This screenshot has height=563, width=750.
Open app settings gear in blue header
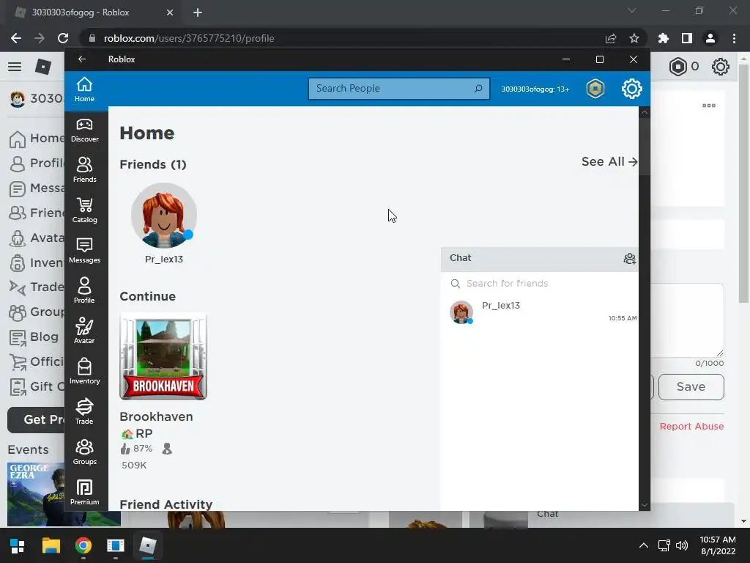[x=632, y=89]
